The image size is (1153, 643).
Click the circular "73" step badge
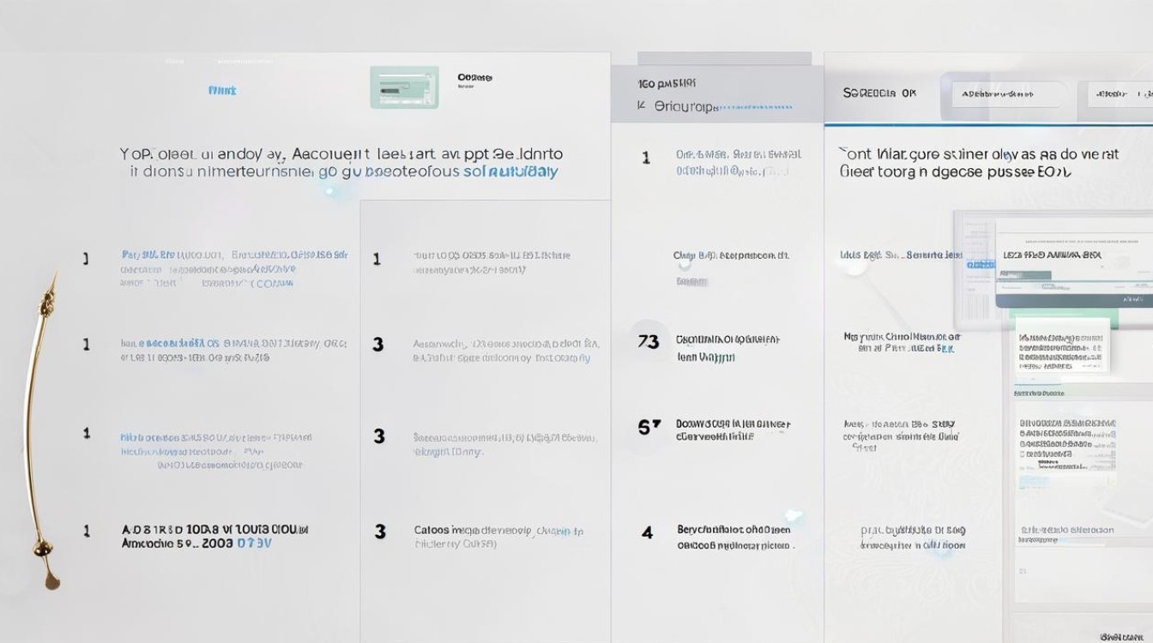coord(649,342)
